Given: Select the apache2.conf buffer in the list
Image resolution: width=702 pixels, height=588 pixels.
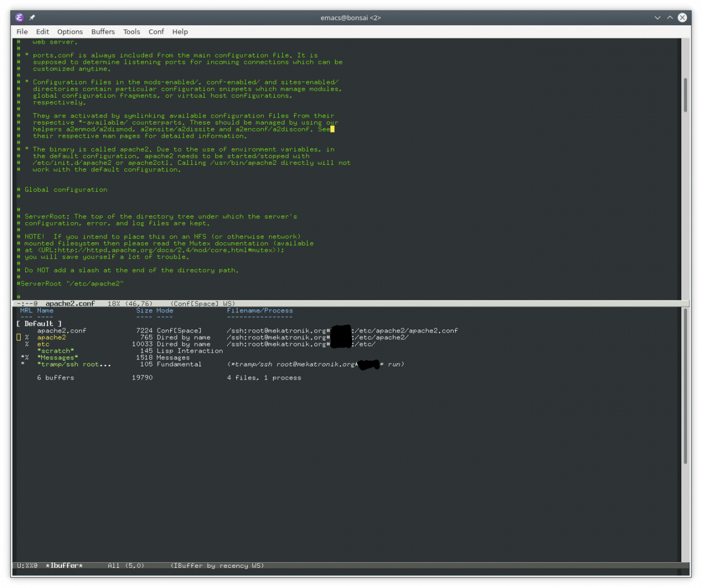Looking at the screenshot, I should [x=61, y=331].
